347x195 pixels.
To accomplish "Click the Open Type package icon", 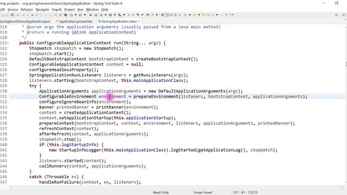I will [147, 15].
